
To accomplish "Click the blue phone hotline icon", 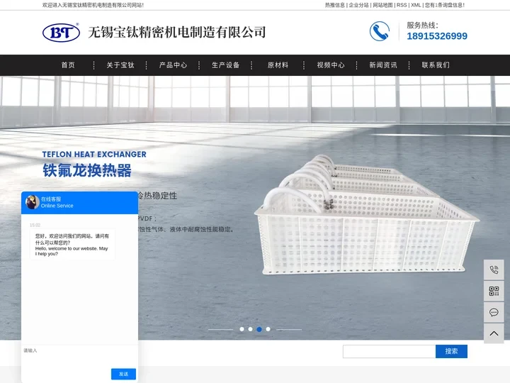I will (x=379, y=31).
